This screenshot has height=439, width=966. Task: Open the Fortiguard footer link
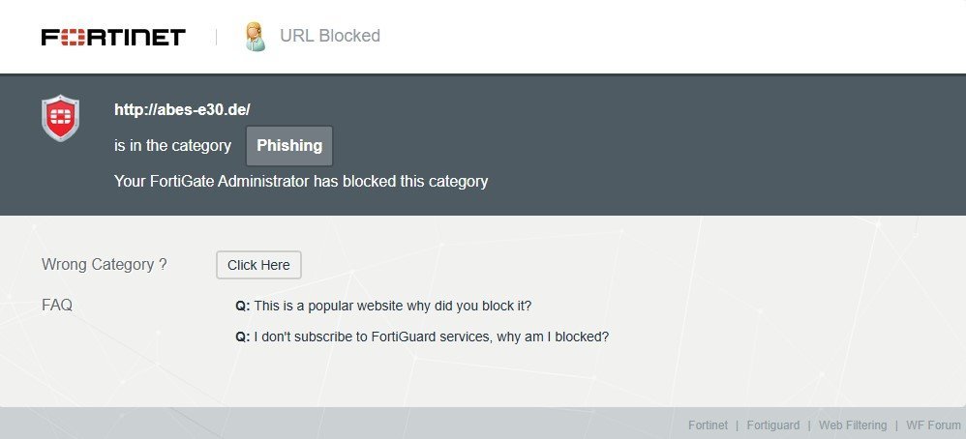[772, 425]
